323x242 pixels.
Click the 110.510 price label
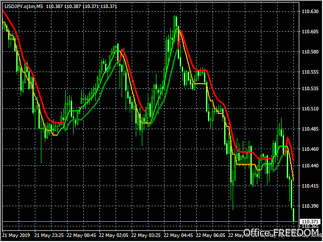(x=310, y=109)
